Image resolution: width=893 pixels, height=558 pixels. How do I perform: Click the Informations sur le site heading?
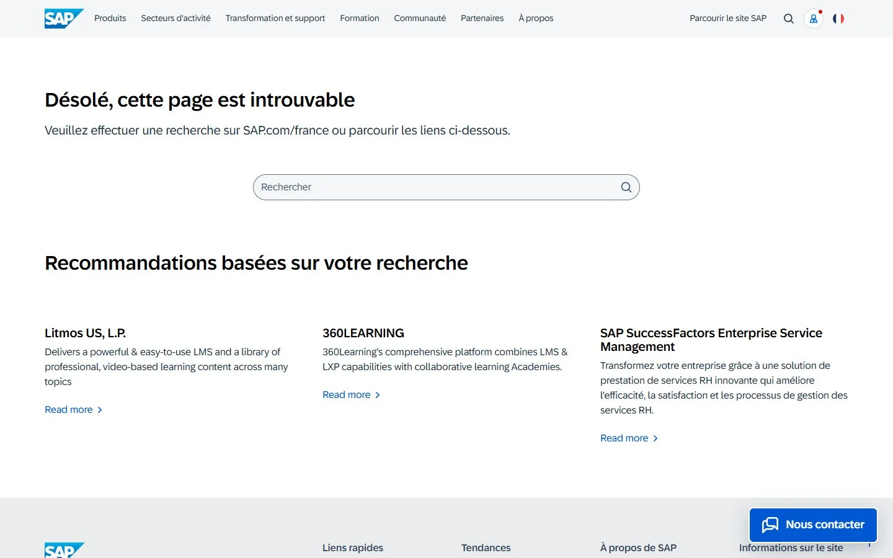[791, 548]
